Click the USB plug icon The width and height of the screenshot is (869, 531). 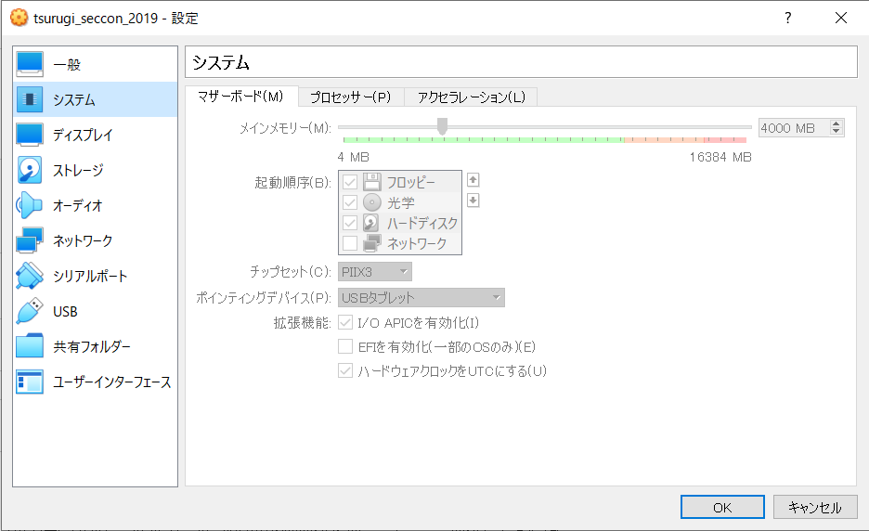pyautogui.click(x=30, y=312)
